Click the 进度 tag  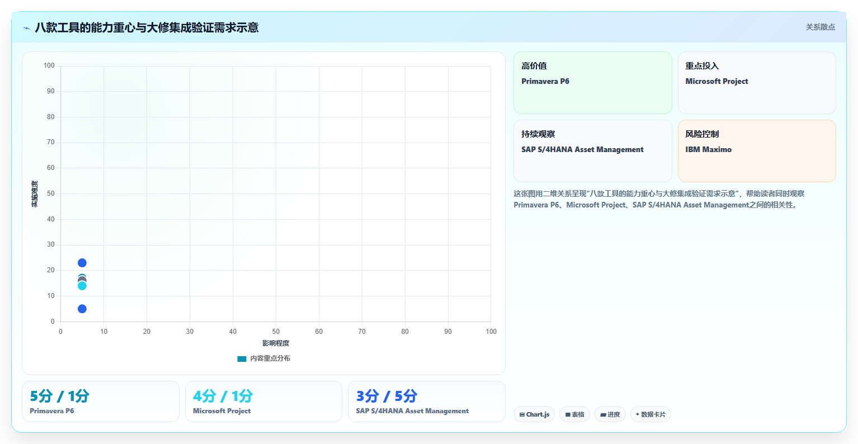[610, 414]
